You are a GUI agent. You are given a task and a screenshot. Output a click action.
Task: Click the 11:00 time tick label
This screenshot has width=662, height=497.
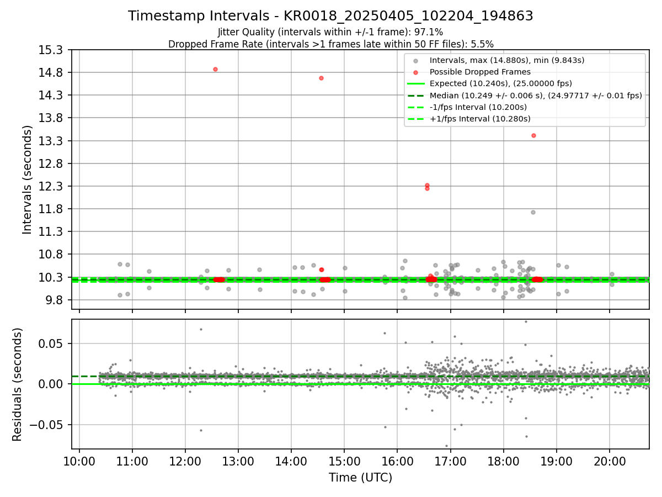point(132,462)
